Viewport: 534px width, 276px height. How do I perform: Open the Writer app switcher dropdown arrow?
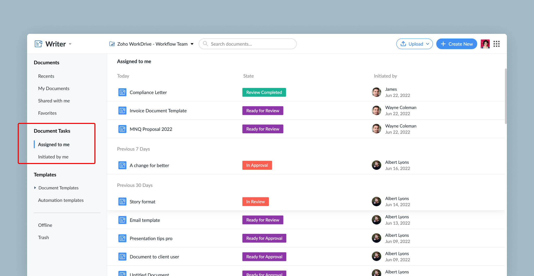pos(70,44)
